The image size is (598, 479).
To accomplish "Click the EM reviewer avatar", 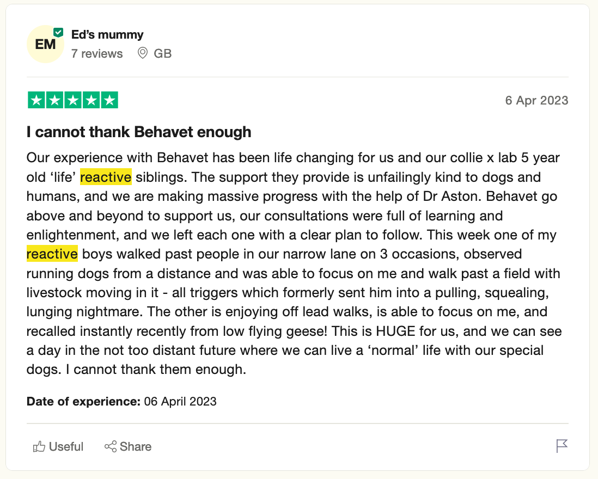I will click(x=45, y=44).
